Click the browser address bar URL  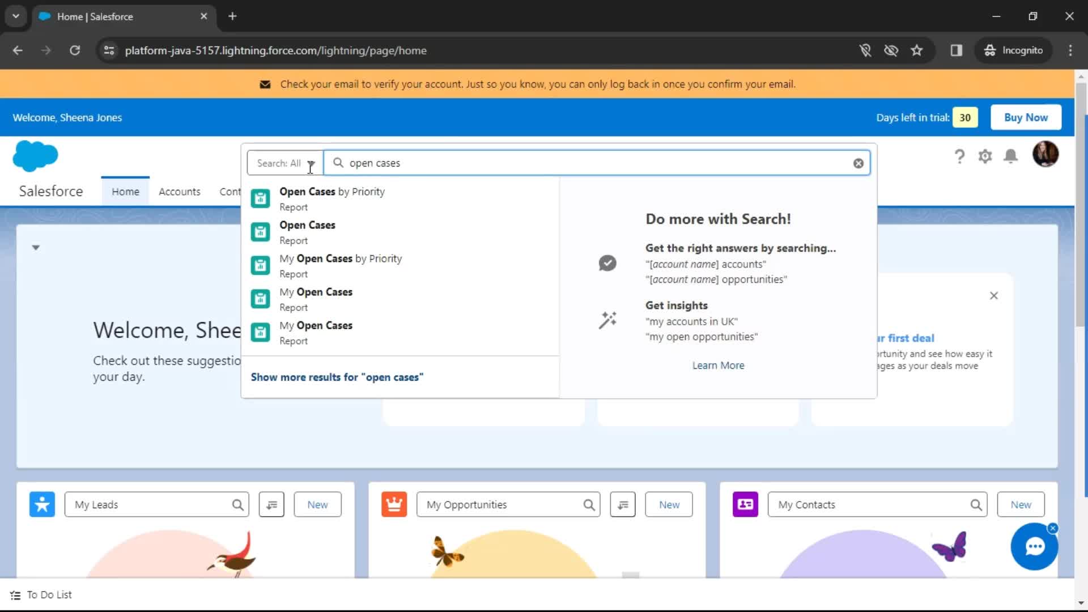[276, 50]
